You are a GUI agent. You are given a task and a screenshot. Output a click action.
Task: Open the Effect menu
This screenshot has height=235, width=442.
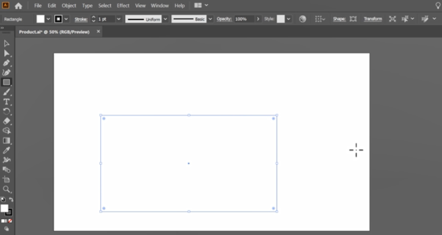click(123, 5)
